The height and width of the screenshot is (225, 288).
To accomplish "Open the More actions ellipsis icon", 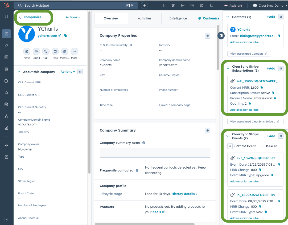I will coord(74,51).
